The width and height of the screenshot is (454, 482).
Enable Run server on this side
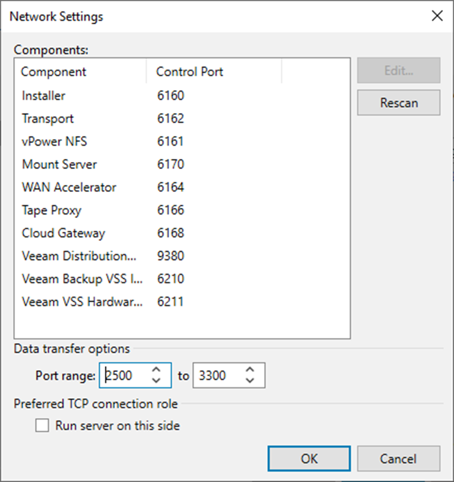tap(42, 426)
